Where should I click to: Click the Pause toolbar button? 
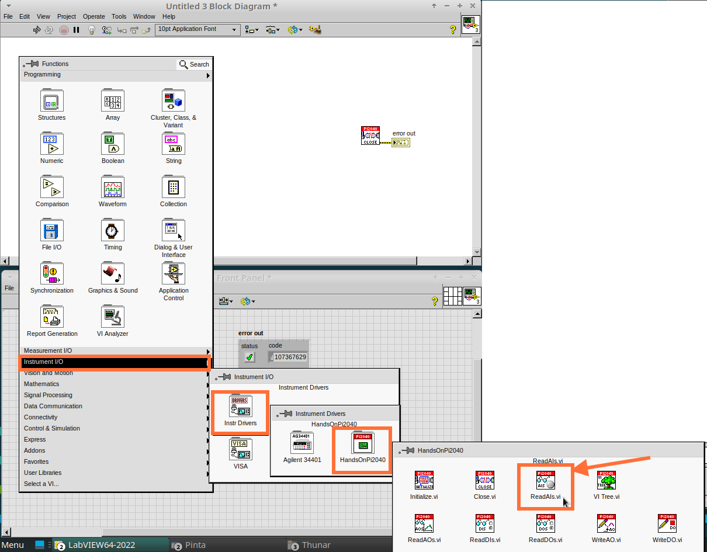(x=77, y=30)
